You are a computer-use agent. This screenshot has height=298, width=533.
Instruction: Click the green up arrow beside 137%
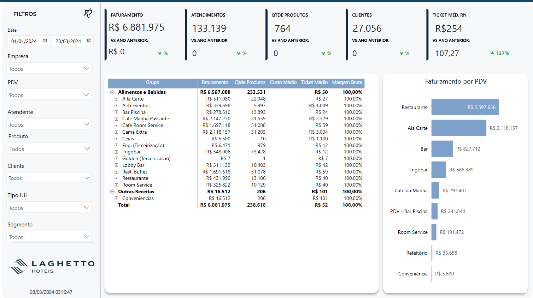[492, 53]
